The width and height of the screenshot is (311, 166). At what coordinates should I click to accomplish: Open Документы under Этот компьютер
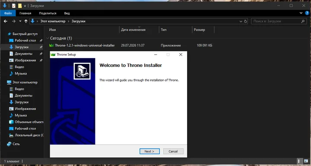23,95
